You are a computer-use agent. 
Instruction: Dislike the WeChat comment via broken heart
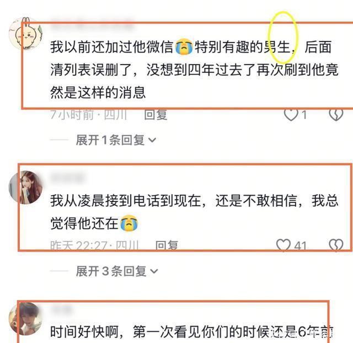336,115
